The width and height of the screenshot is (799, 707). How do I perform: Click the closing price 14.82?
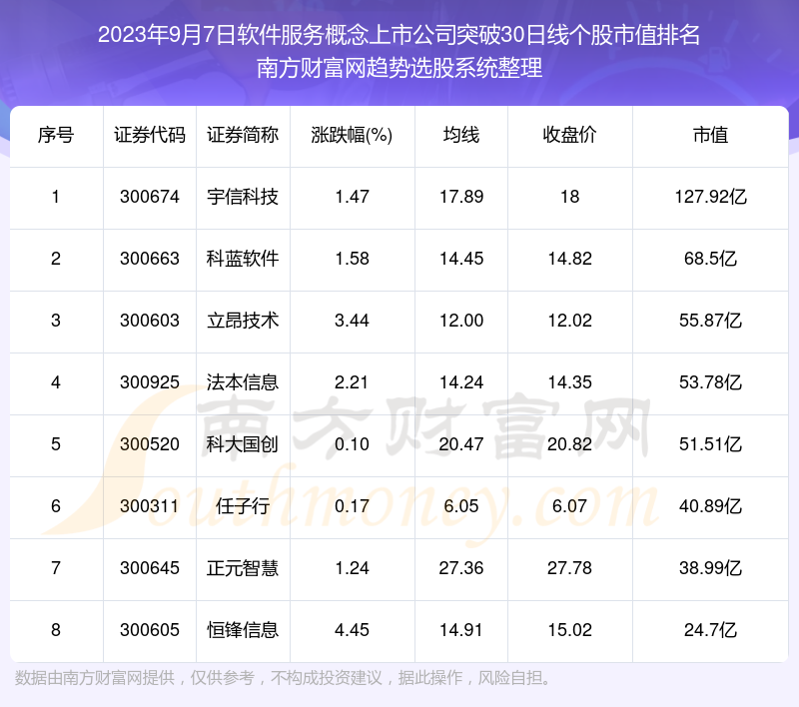(569, 259)
